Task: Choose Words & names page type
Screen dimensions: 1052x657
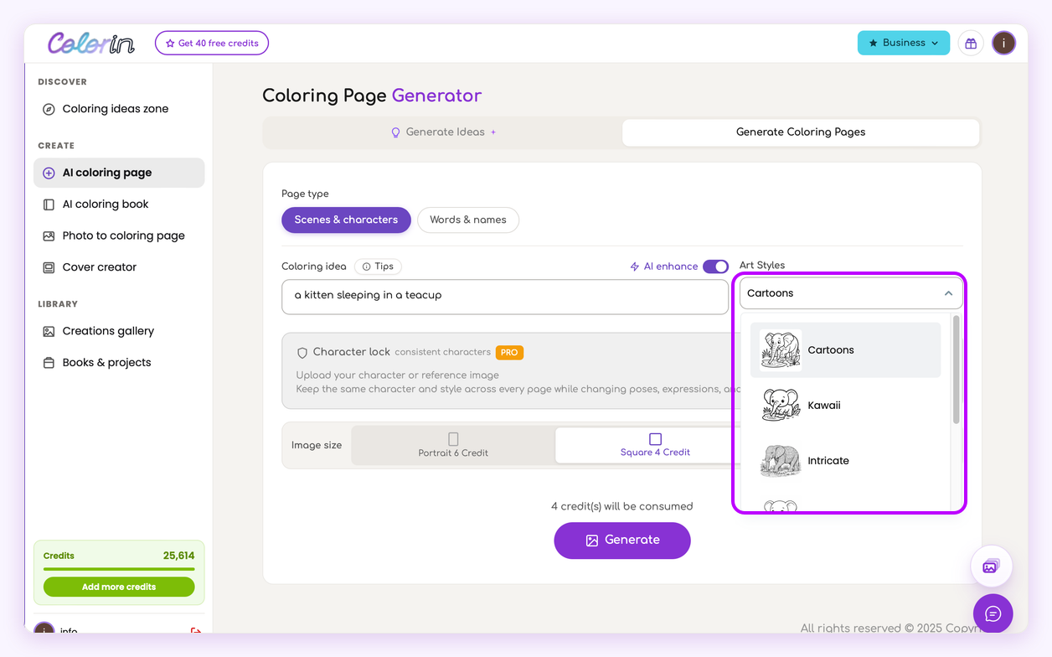Action: (468, 220)
